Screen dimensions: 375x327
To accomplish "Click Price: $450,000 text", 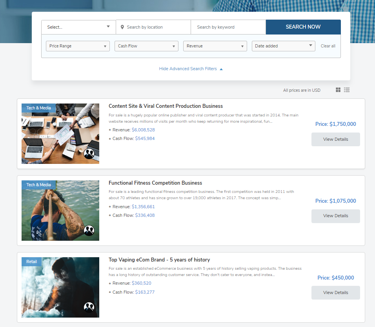I will (x=335, y=278).
